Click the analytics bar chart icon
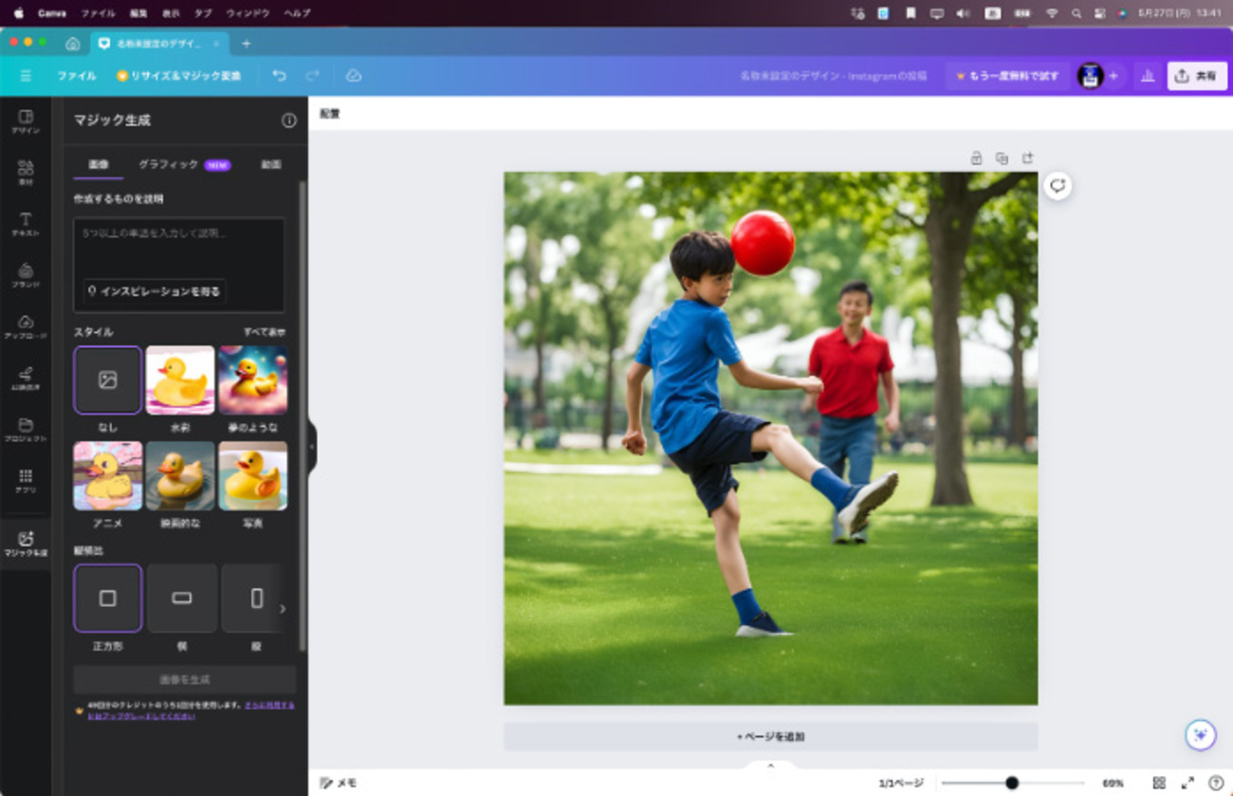Screen dimensions: 1233x796 [1148, 76]
